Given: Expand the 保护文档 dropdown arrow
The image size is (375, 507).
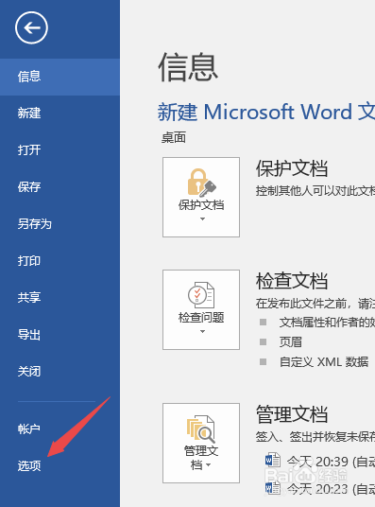Looking at the screenshot, I should tap(202, 219).
